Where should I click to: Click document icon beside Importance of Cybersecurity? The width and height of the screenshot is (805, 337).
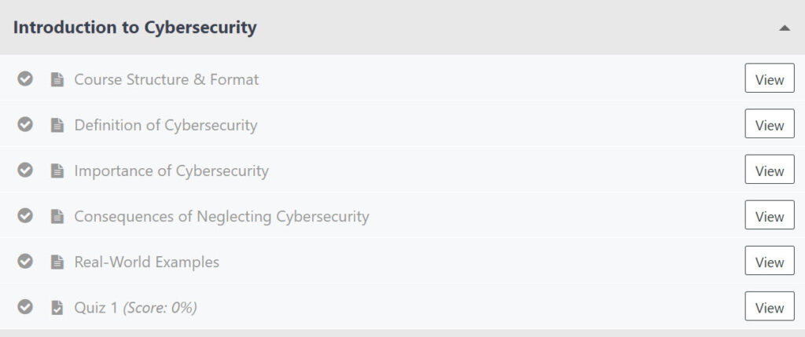click(57, 170)
